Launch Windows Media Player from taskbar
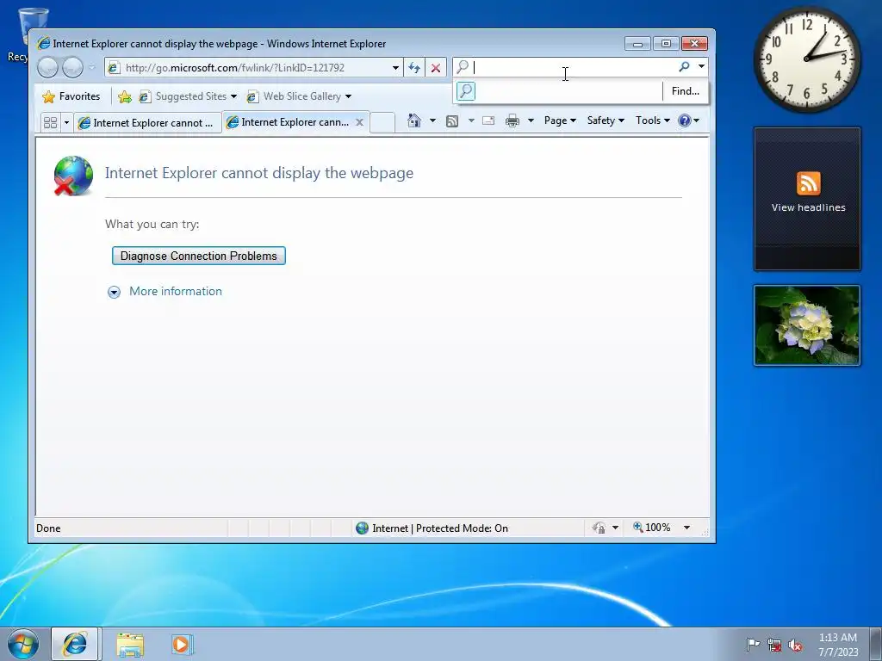The height and width of the screenshot is (661, 882). tap(183, 645)
